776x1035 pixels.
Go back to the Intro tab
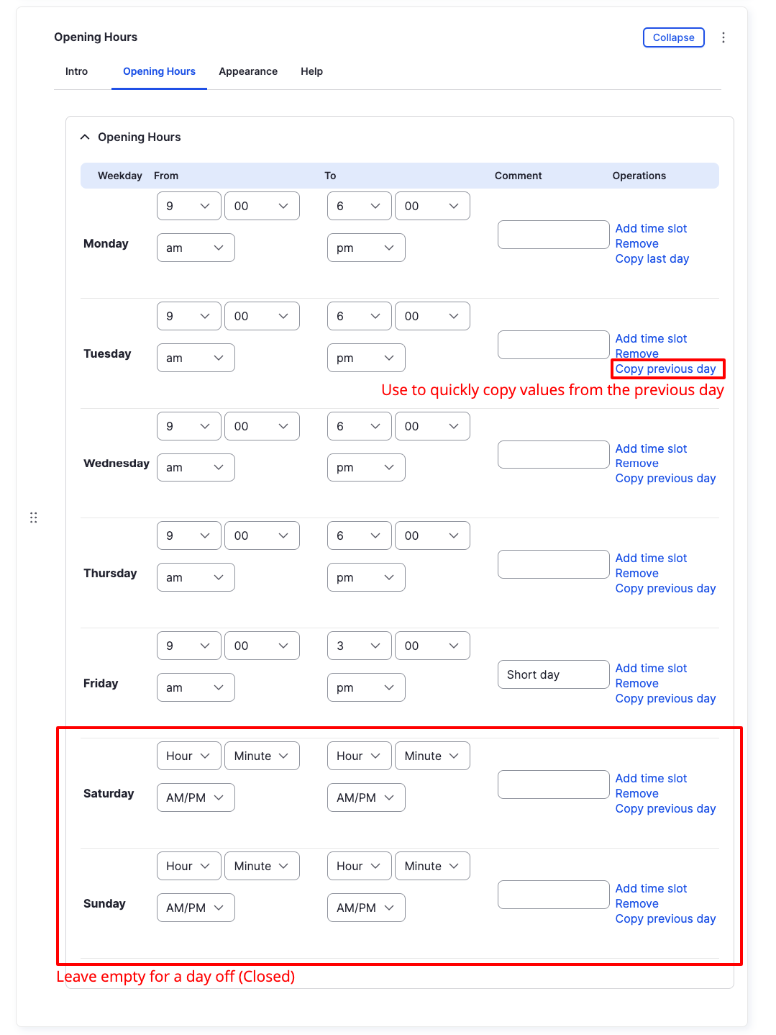click(x=76, y=71)
